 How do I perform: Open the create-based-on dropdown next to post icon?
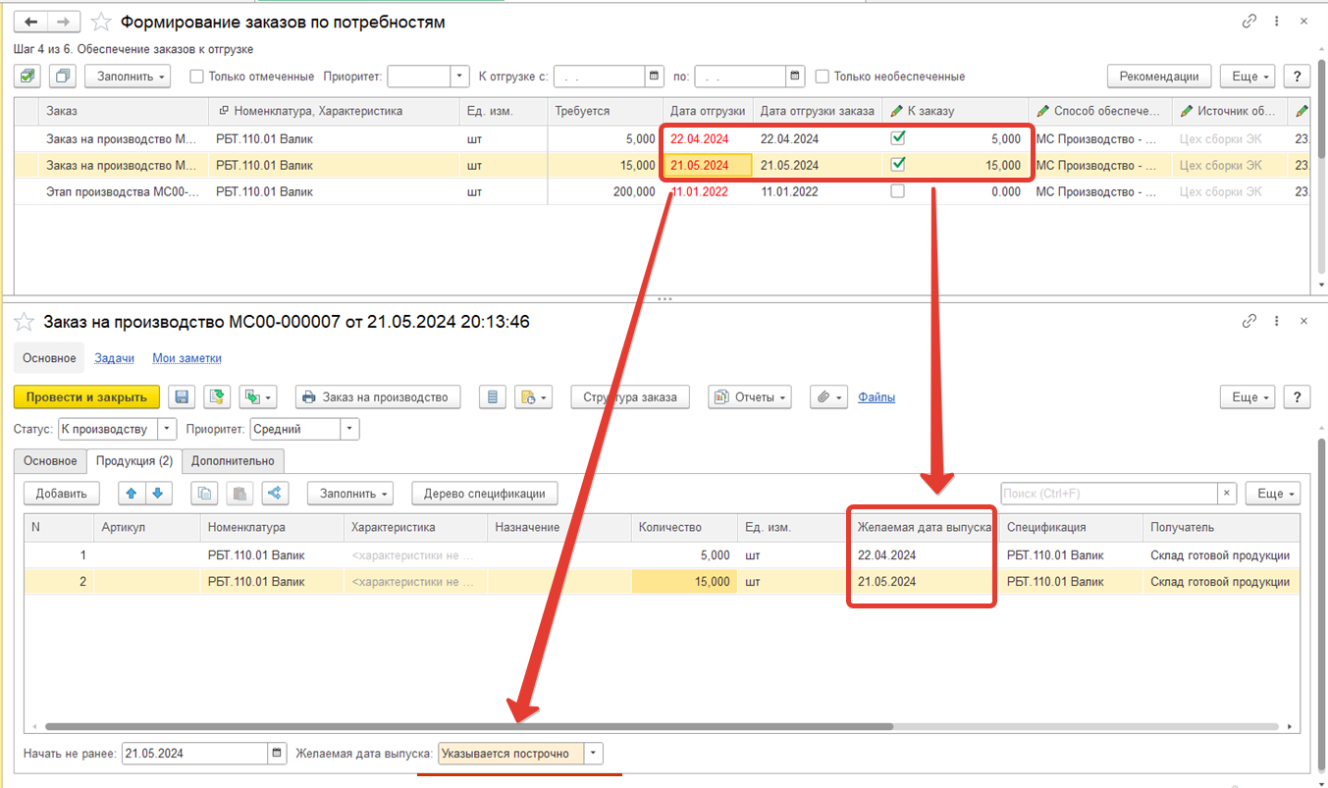click(x=259, y=397)
